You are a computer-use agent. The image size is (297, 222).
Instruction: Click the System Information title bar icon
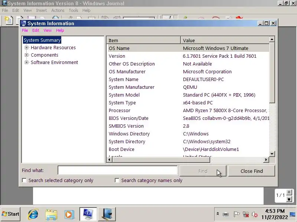(23, 23)
